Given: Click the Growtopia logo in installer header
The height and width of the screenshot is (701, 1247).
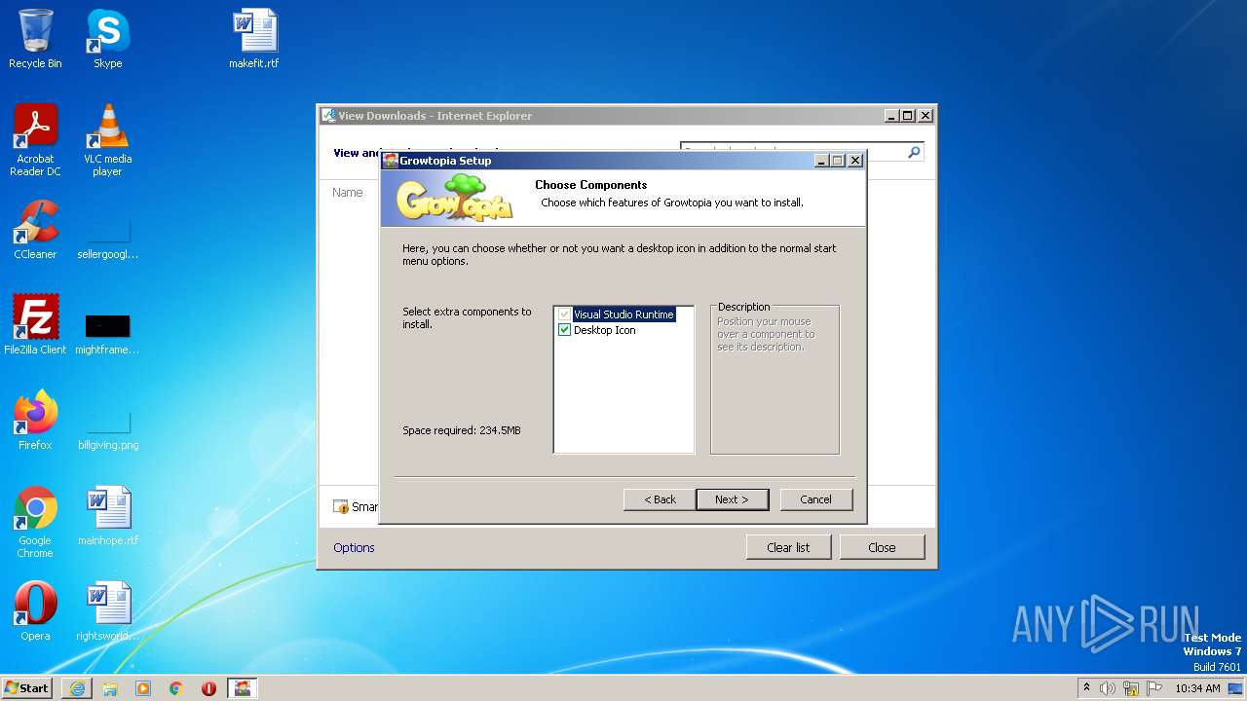Looking at the screenshot, I should [455, 199].
